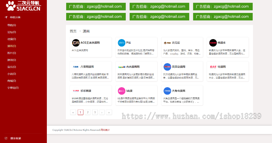Click the 八零网漫画 logo

click(76, 67)
